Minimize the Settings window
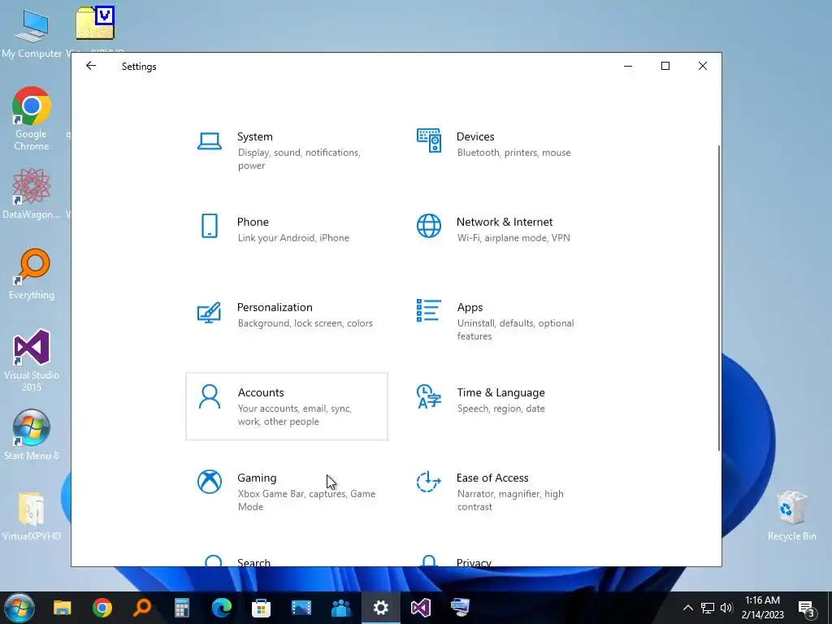832x624 pixels. tap(628, 66)
